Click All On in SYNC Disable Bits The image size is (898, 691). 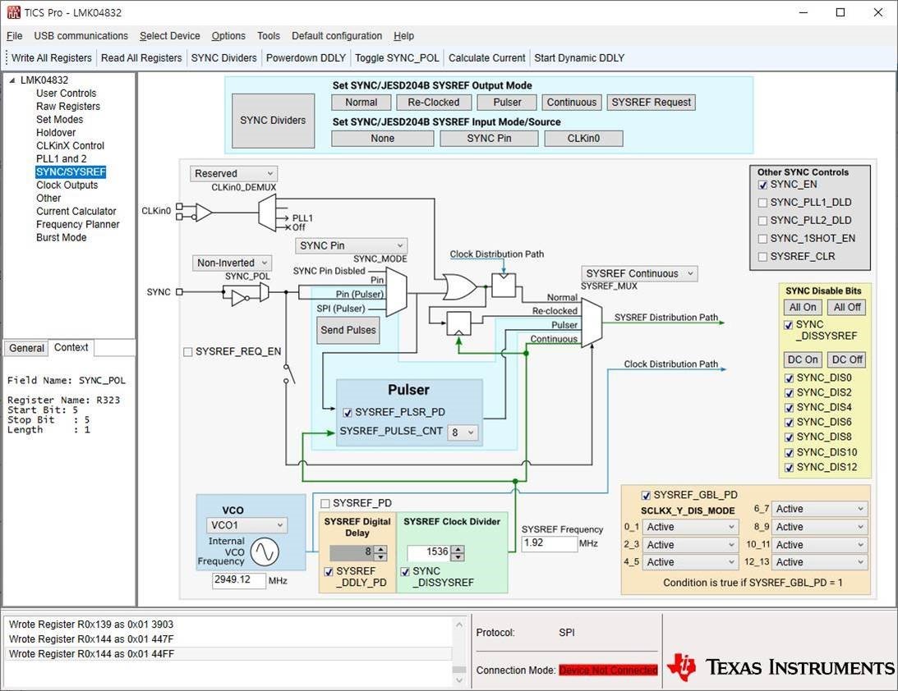[803, 307]
